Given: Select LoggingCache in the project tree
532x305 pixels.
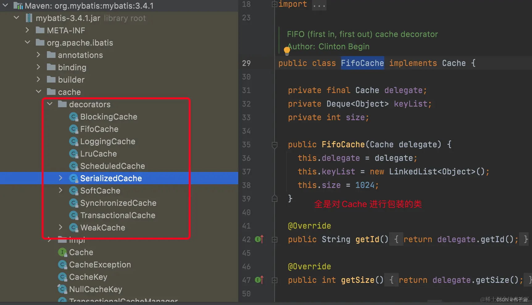Looking at the screenshot, I should tap(108, 141).
